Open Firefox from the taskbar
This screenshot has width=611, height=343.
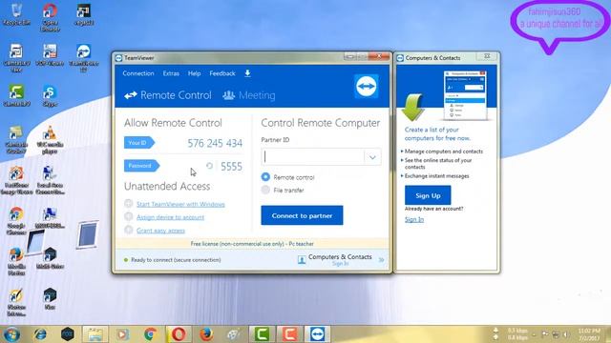point(206,334)
